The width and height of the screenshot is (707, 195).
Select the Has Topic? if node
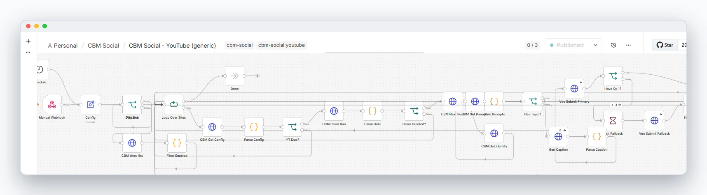[x=533, y=101]
